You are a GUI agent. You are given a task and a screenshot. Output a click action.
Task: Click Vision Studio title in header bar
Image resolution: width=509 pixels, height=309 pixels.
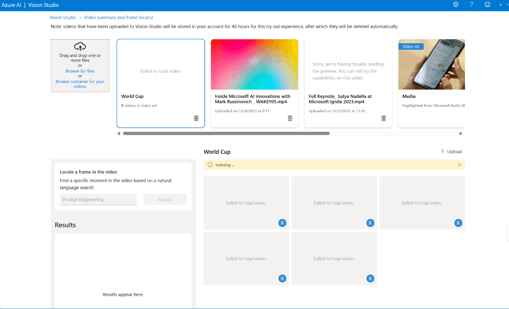pyautogui.click(x=43, y=5)
